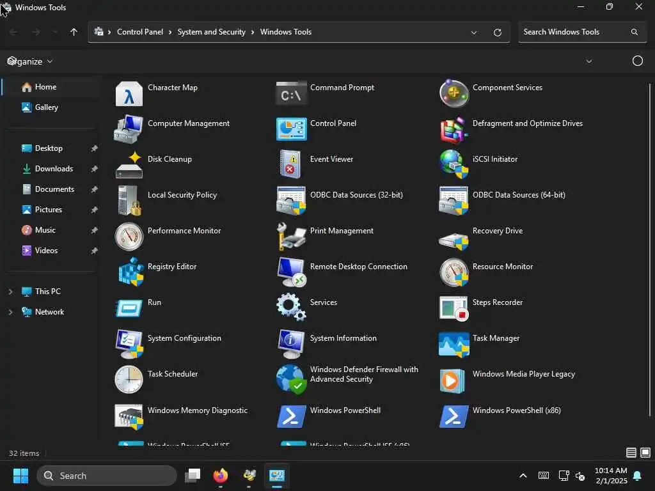Viewport: 655px width, 491px height.
Task: Focus the Search Windows Tools field
Action: point(582,32)
